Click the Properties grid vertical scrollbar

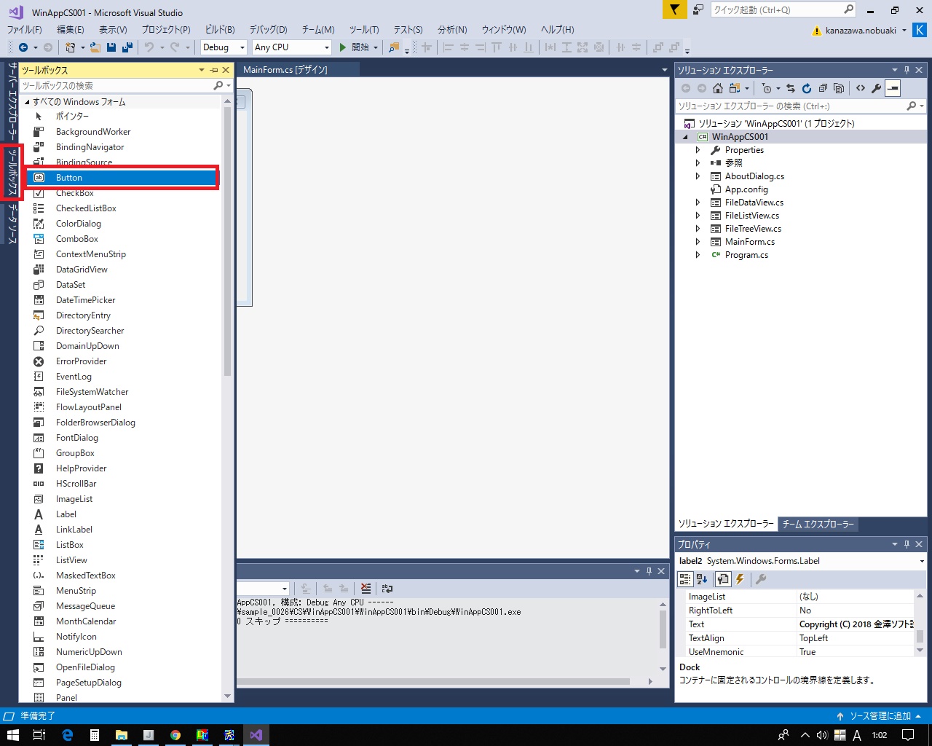click(920, 637)
